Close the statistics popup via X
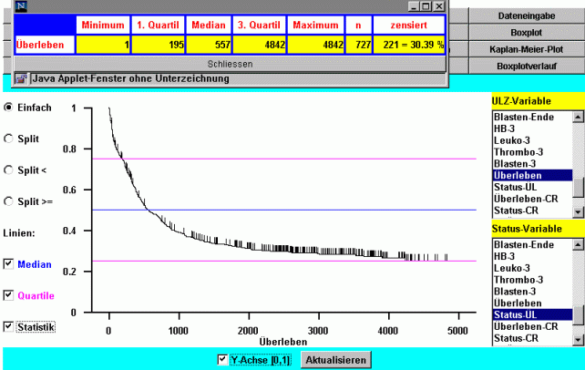The height and width of the screenshot is (370, 585). click(439, 5)
